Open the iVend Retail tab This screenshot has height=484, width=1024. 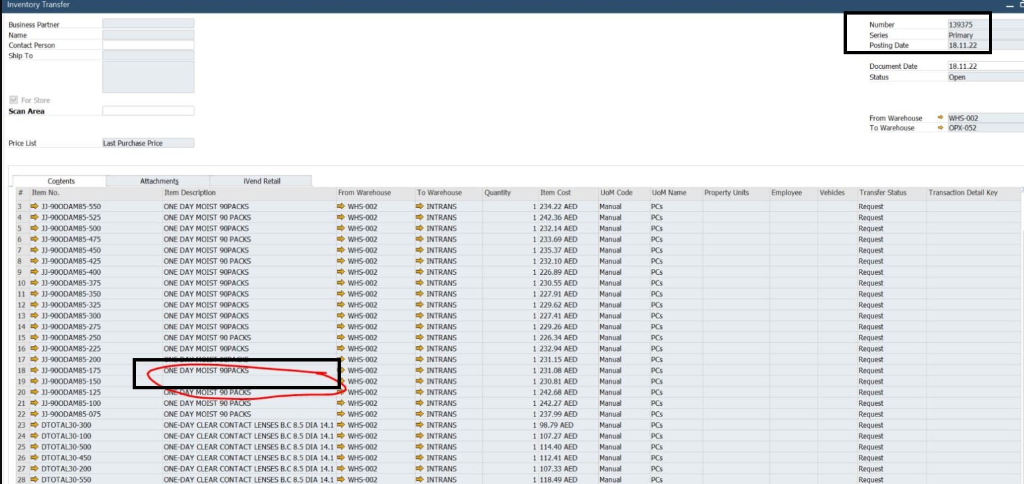pos(261,181)
